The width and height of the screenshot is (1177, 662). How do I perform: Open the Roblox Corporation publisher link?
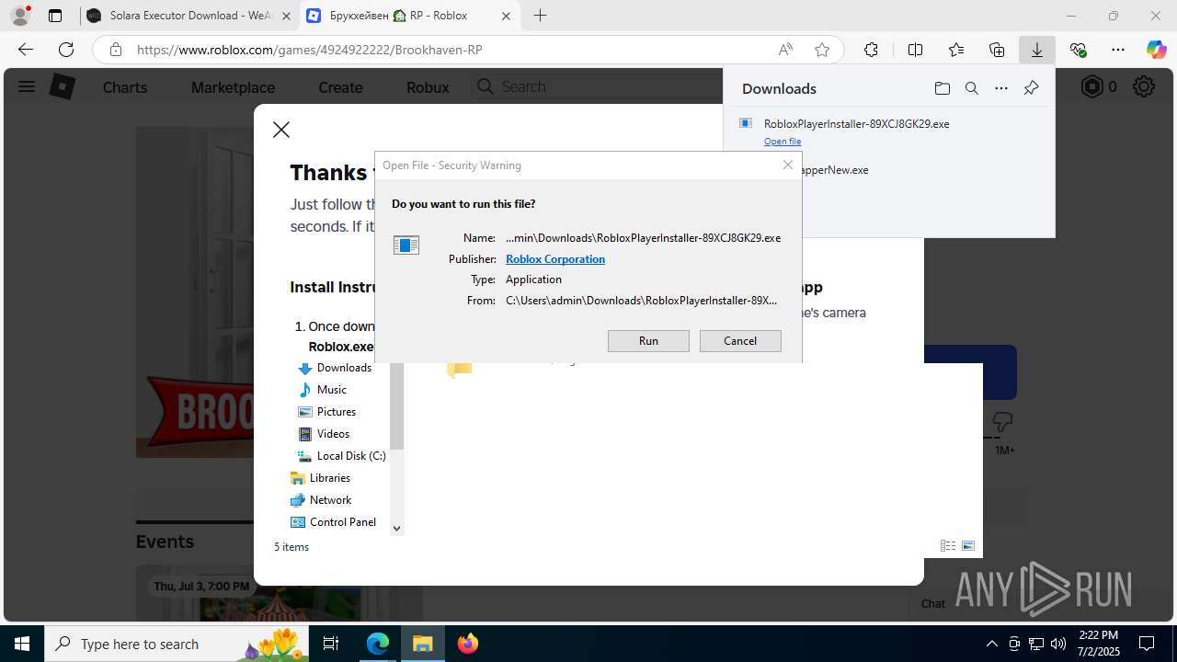coord(555,259)
